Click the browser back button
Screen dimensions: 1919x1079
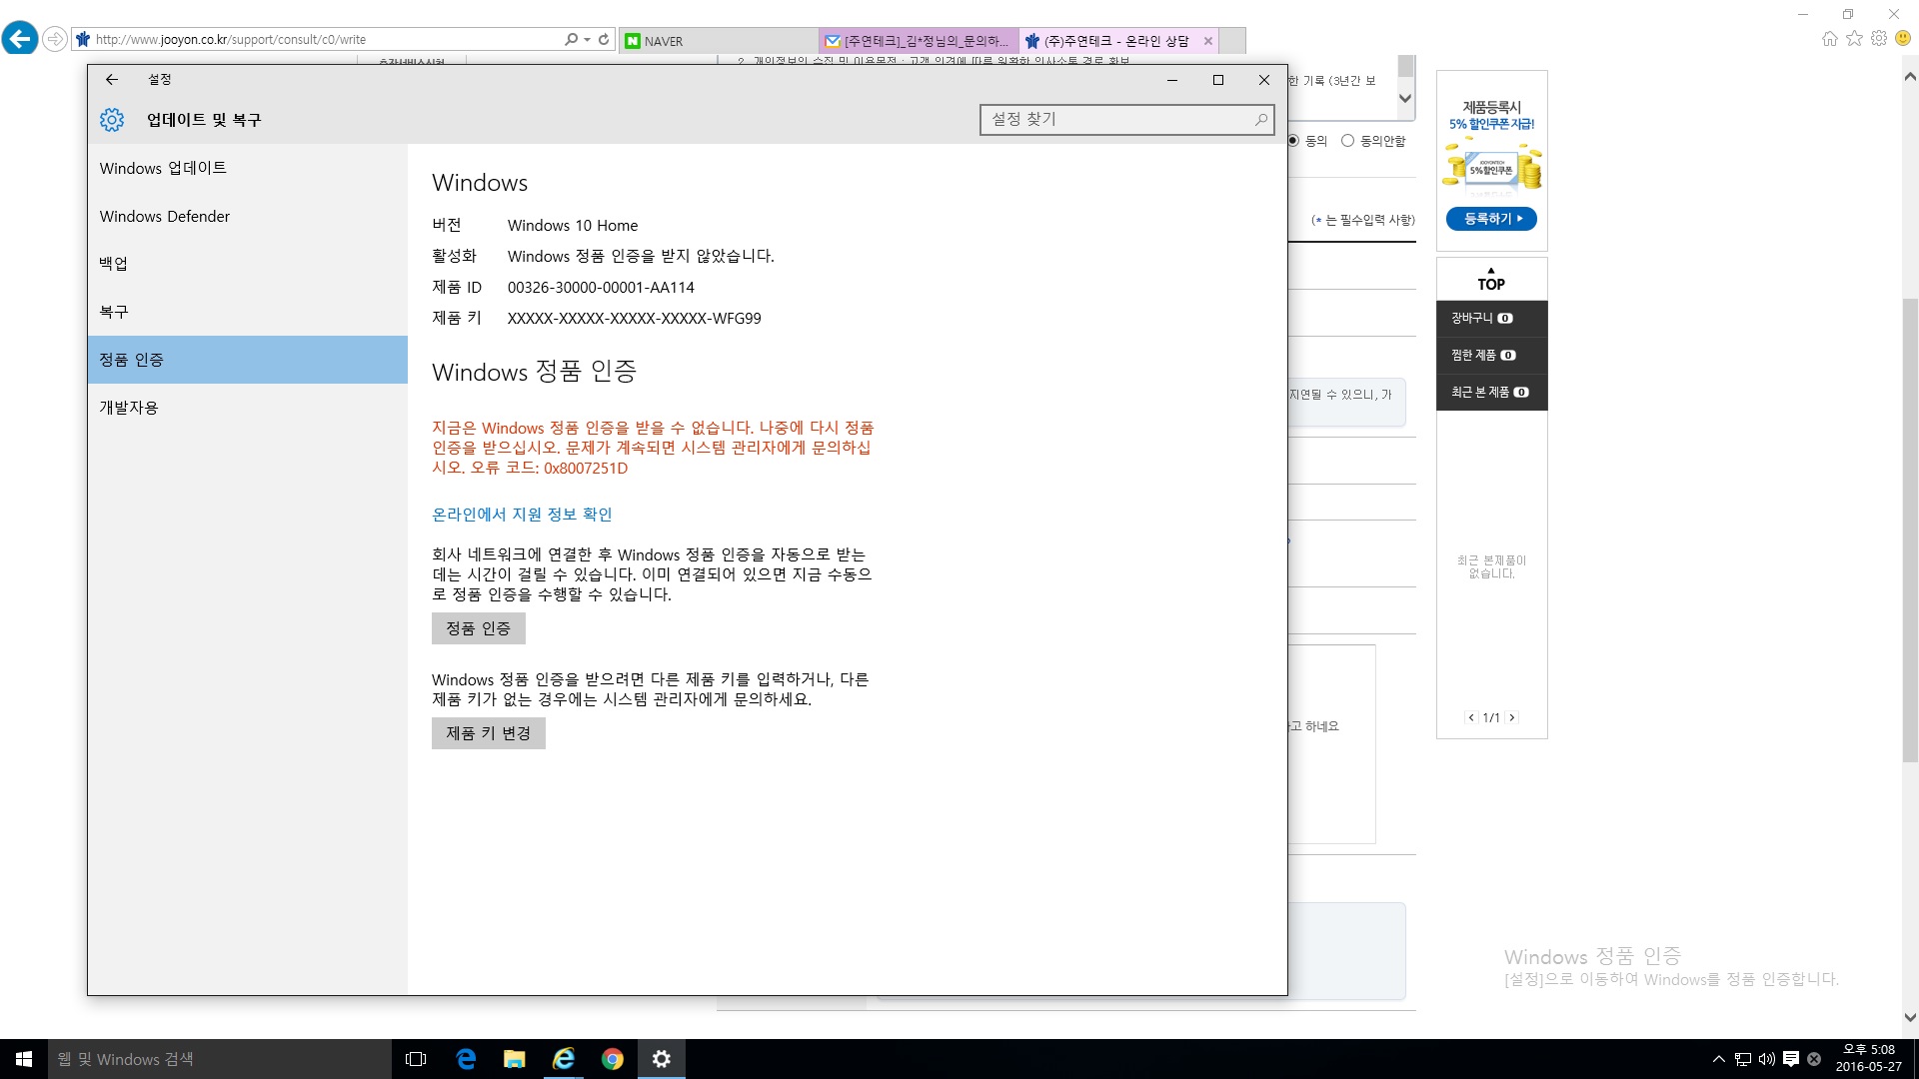tap(20, 39)
